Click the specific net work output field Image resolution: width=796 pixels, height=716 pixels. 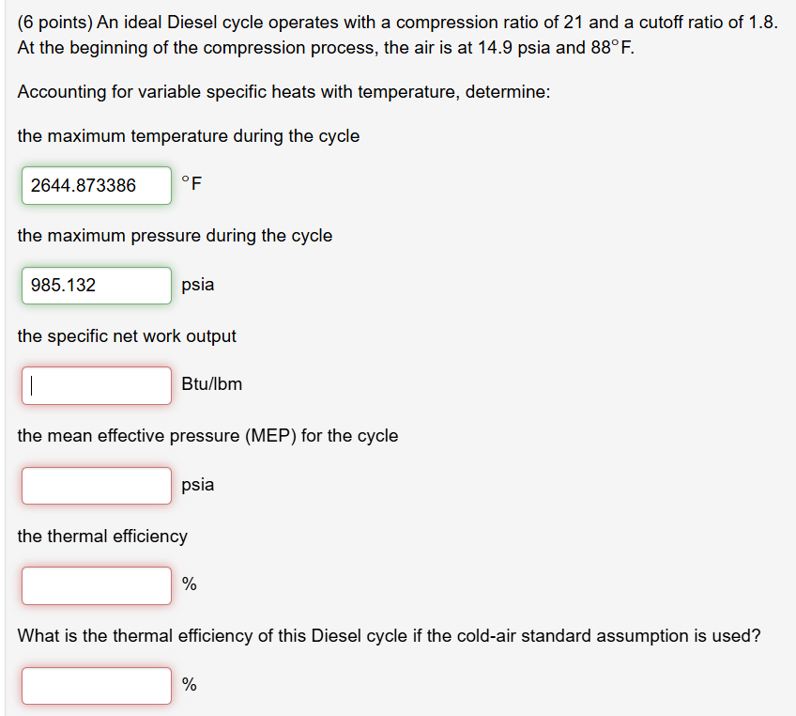(96, 385)
